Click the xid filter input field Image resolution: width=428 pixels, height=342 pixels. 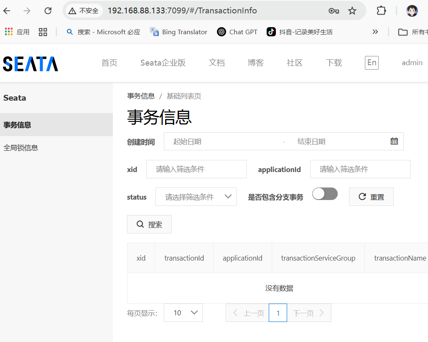[x=196, y=169]
